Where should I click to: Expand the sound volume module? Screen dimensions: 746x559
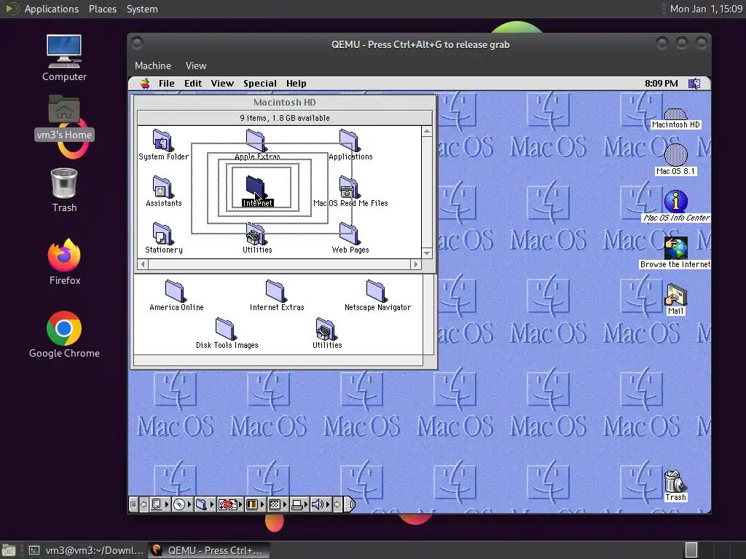coord(321,504)
